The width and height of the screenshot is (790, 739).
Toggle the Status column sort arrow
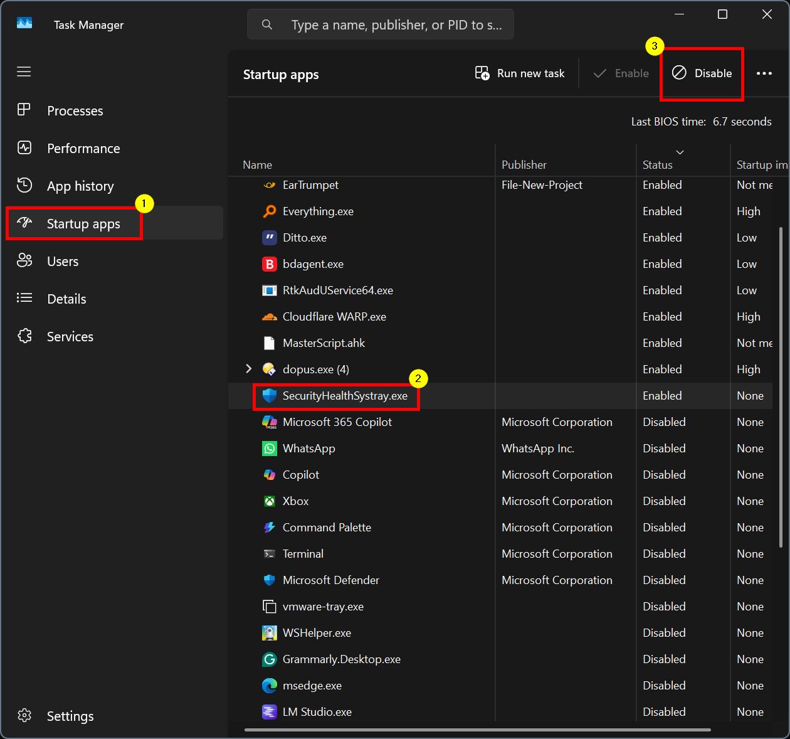[680, 152]
